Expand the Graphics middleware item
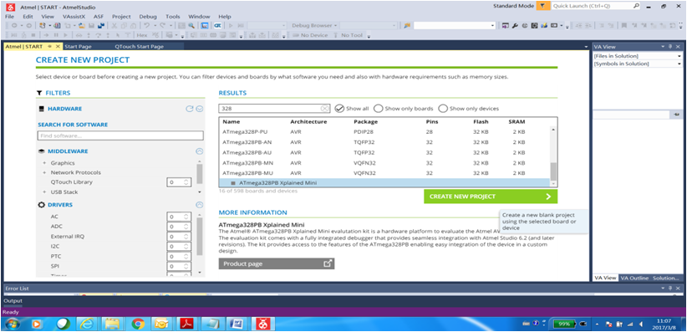 coord(44,163)
